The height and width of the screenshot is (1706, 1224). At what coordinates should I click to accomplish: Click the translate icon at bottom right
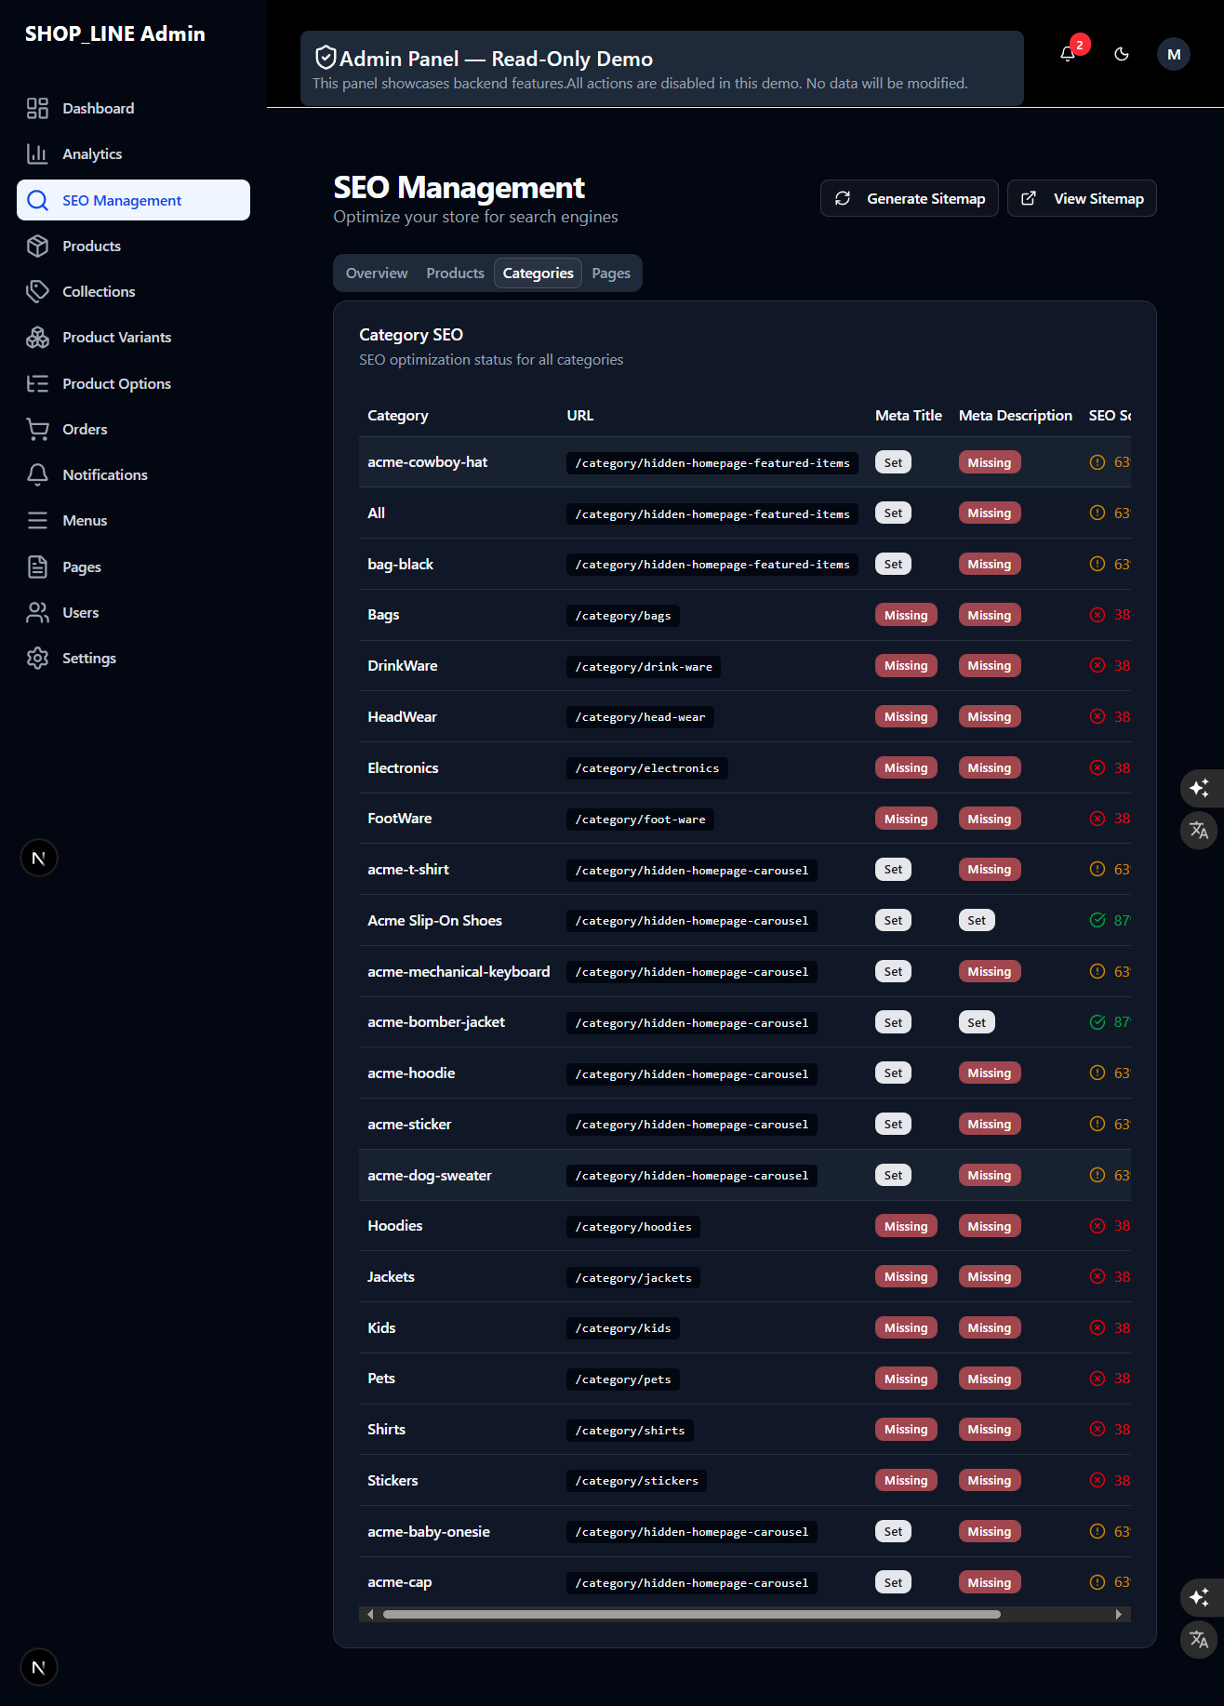(x=1199, y=1639)
